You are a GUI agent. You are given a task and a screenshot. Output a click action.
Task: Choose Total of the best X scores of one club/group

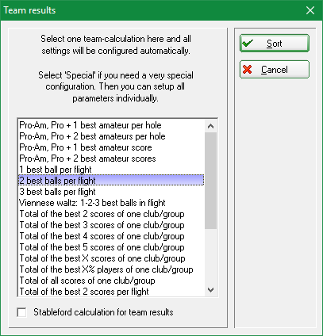click(x=111, y=258)
